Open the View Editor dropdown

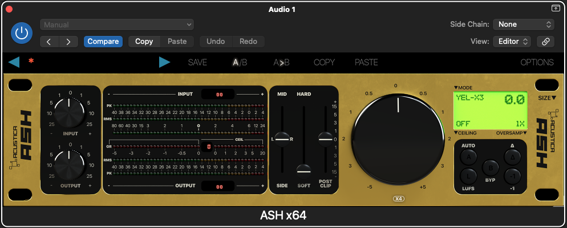pyautogui.click(x=512, y=42)
